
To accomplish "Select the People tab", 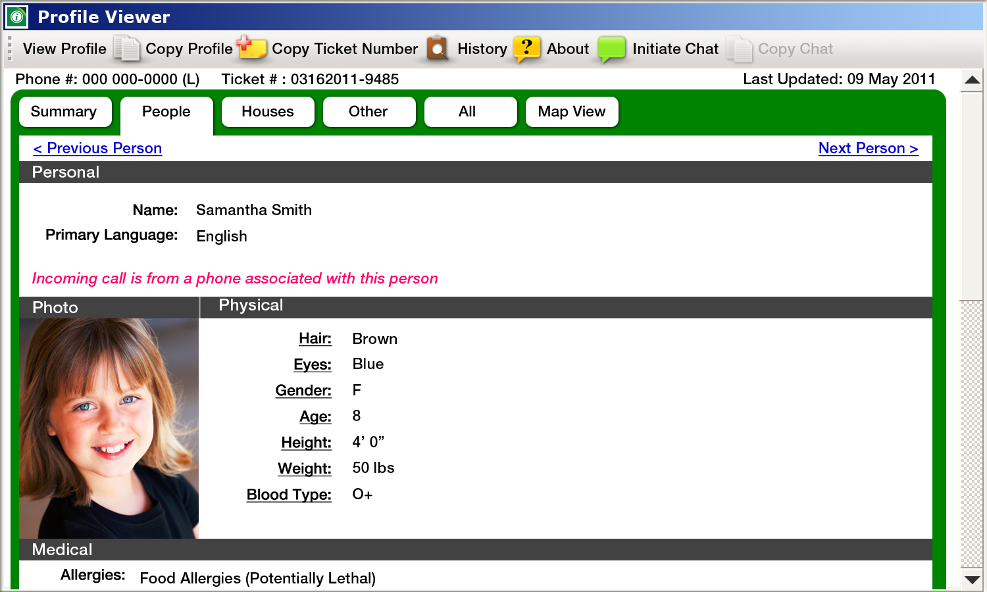I will (x=166, y=115).
